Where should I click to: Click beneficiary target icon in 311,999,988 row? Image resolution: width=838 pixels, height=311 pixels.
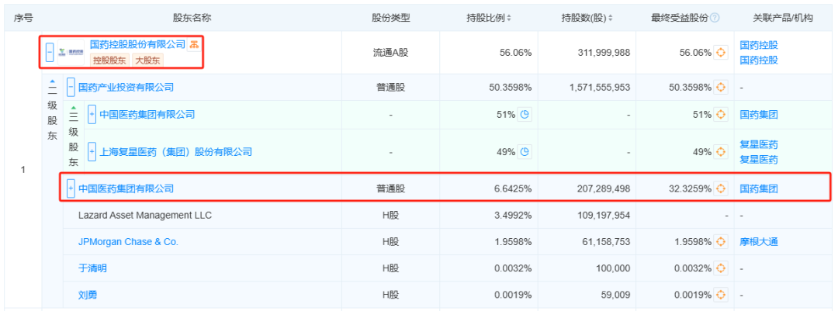click(x=721, y=53)
